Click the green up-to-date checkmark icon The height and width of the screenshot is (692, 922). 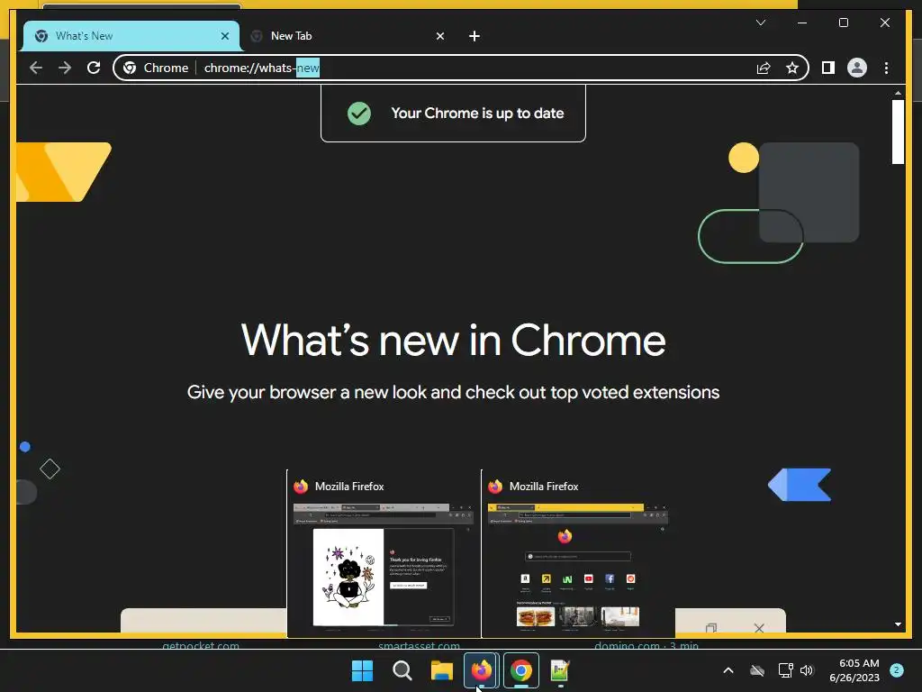(x=359, y=113)
